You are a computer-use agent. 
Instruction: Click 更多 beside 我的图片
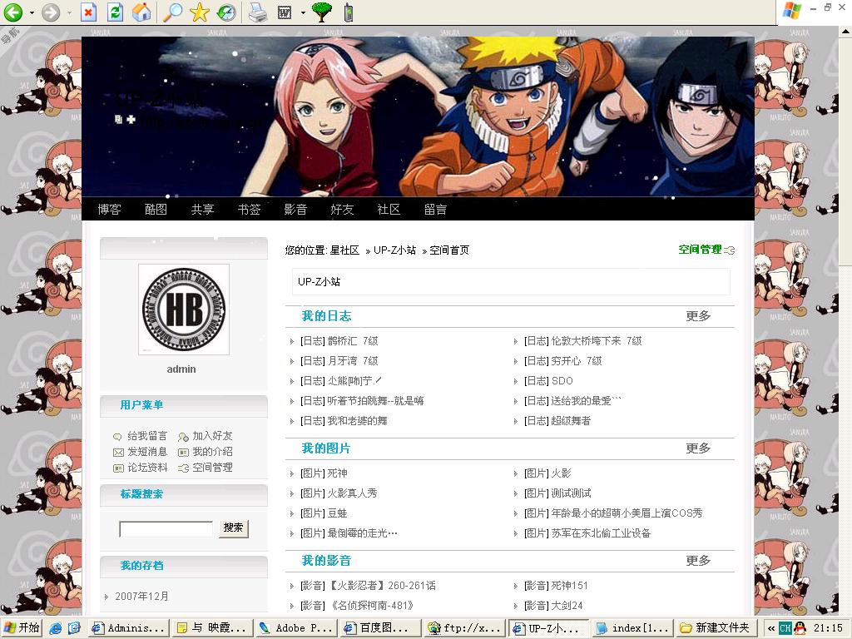[x=698, y=448]
